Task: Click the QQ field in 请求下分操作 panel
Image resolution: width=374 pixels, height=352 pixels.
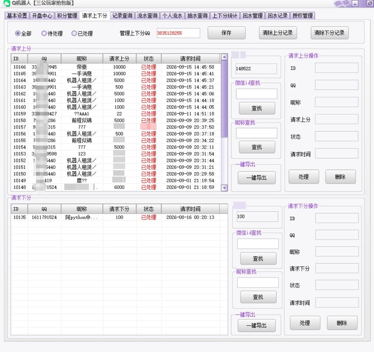Action: [337, 235]
